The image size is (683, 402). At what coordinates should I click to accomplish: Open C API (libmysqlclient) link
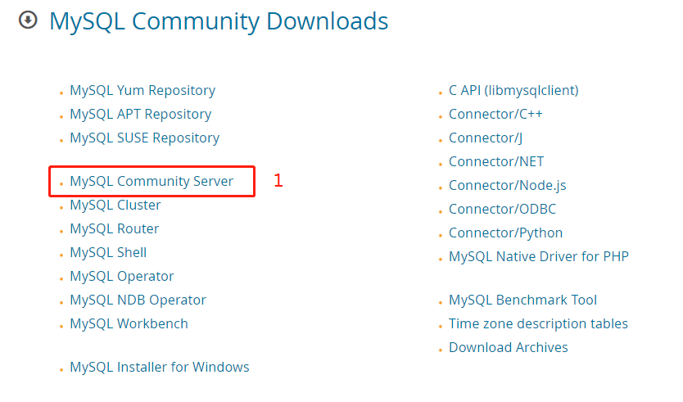point(513,91)
